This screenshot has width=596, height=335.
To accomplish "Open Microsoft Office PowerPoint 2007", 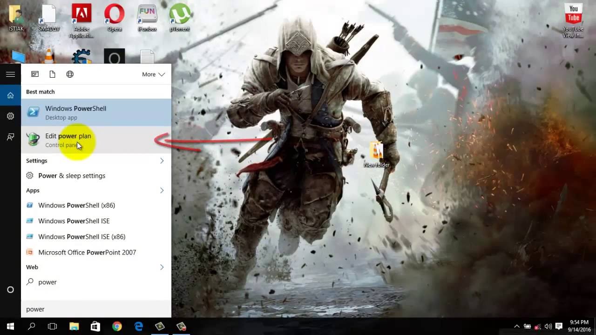I will click(x=96, y=252).
